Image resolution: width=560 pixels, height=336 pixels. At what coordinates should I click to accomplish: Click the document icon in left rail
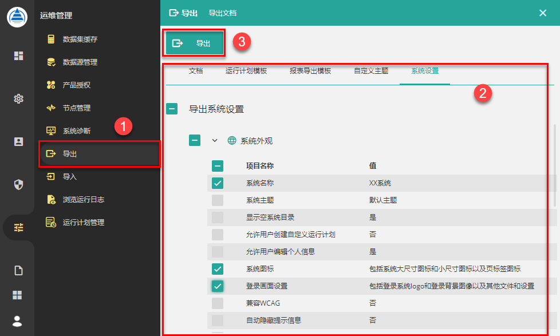pyautogui.click(x=18, y=271)
